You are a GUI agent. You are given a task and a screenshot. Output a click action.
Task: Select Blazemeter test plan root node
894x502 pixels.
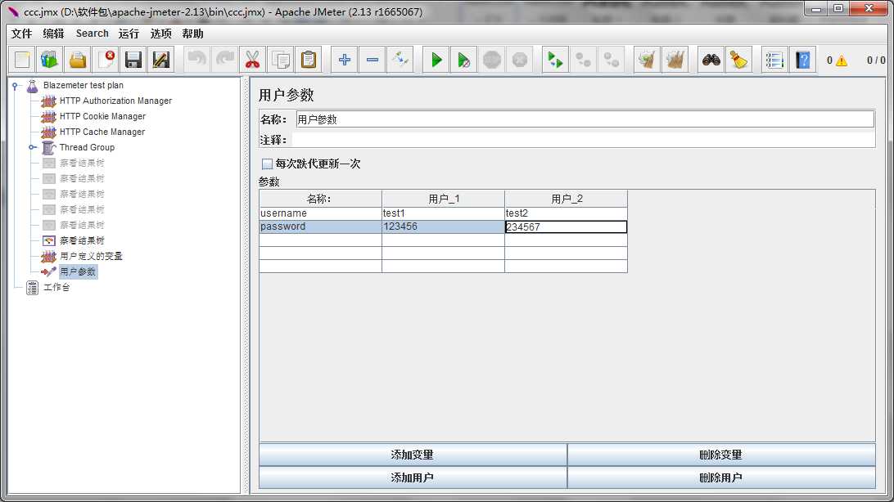click(84, 85)
